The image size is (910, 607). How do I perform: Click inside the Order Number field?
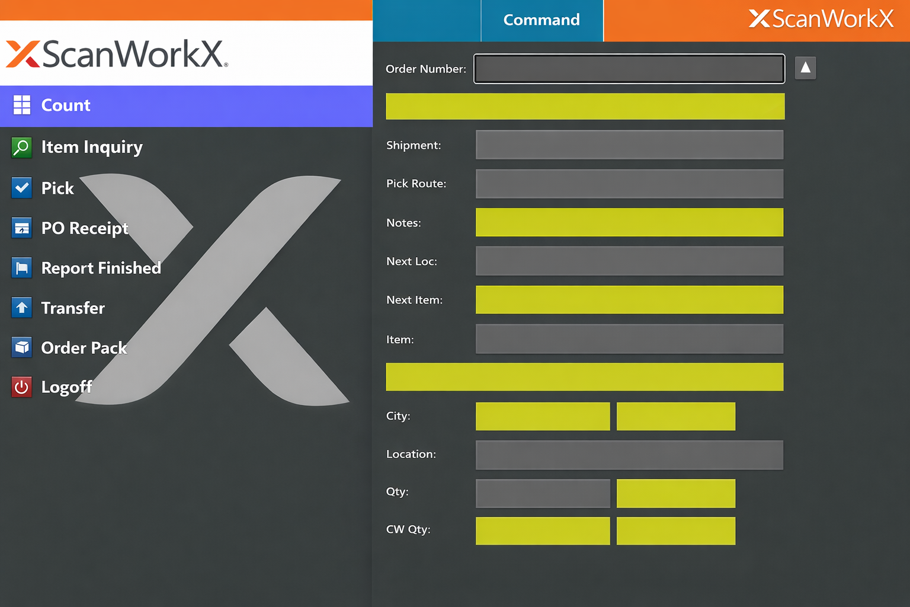629,68
